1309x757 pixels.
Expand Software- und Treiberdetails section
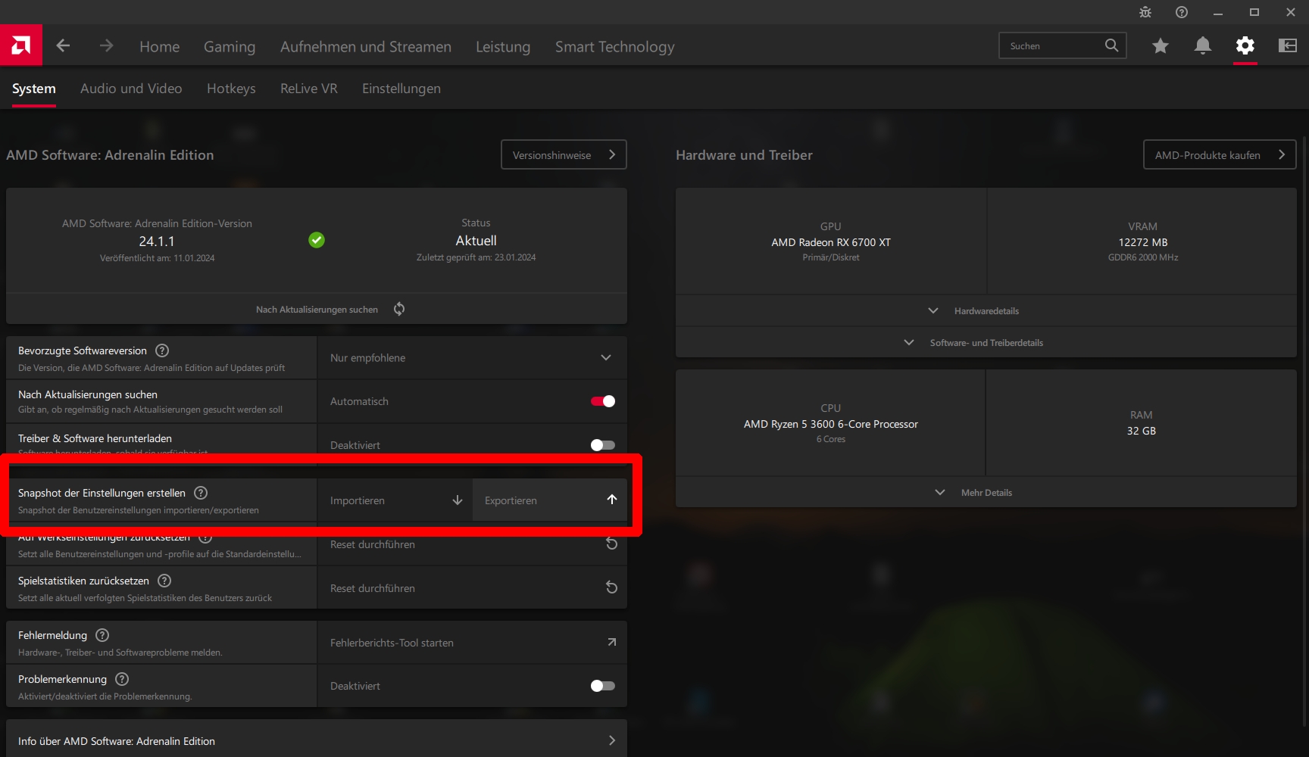(986, 343)
